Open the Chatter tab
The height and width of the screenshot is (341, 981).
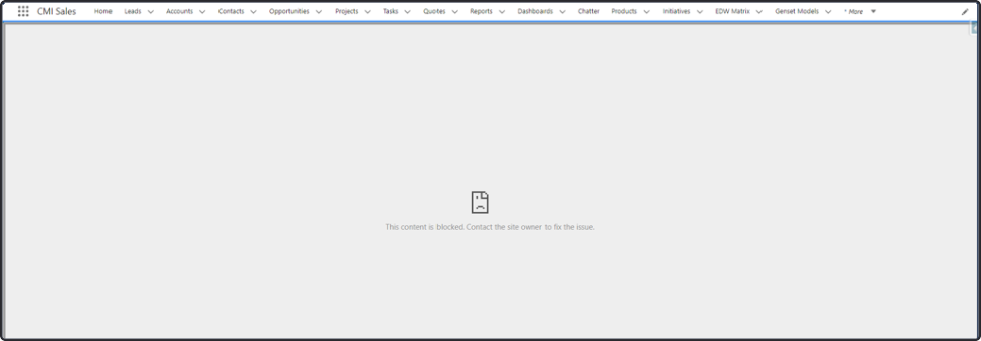tap(589, 11)
